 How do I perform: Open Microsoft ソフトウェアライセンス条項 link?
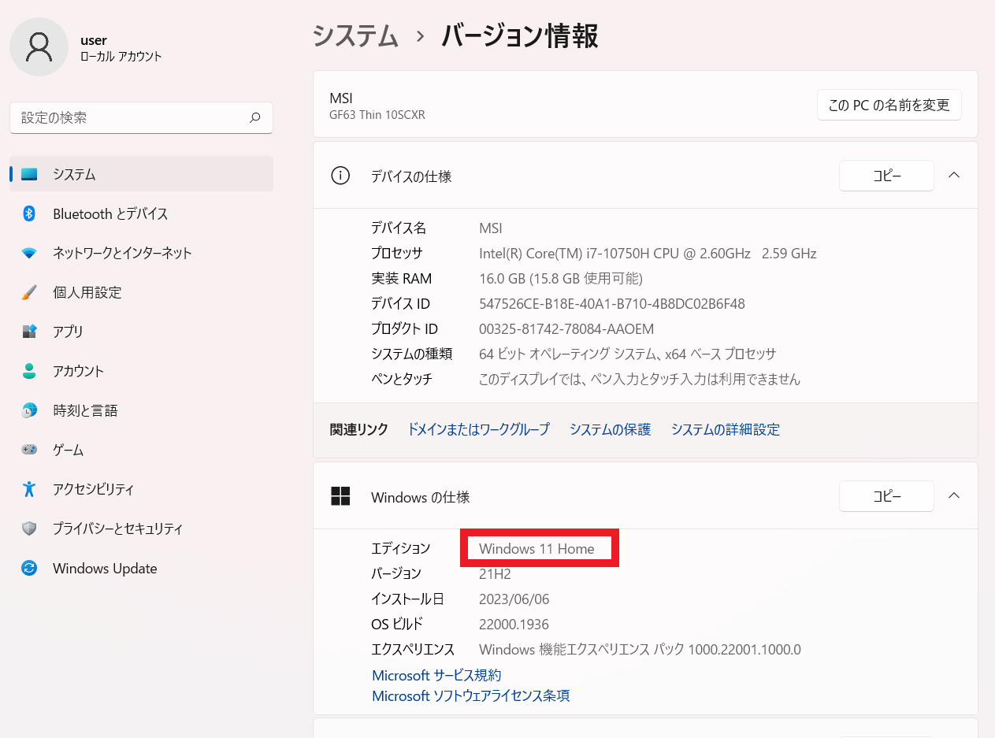pyautogui.click(x=470, y=696)
